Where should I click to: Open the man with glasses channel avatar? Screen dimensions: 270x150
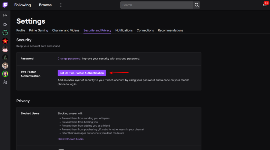tap(5, 66)
